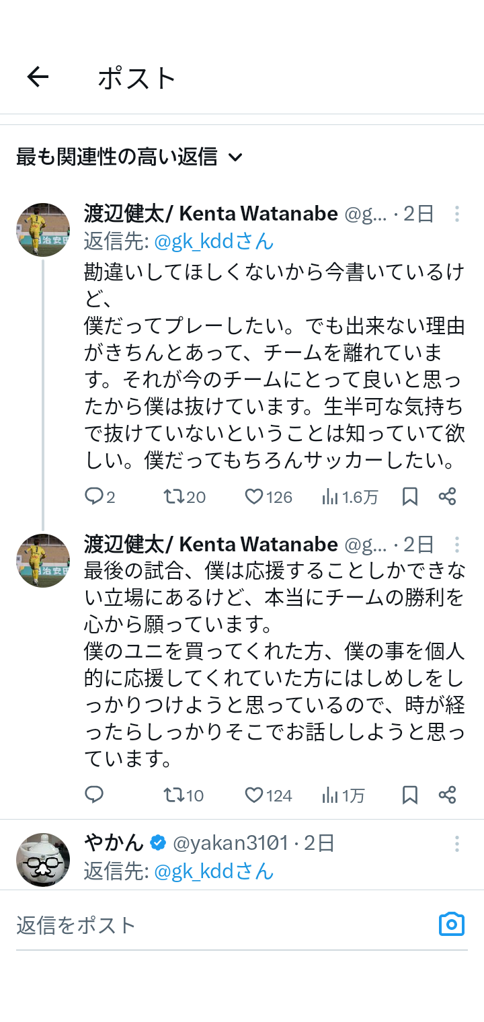Go back using the arrow icon
This screenshot has width=484, height=1022.
pyautogui.click(x=38, y=77)
